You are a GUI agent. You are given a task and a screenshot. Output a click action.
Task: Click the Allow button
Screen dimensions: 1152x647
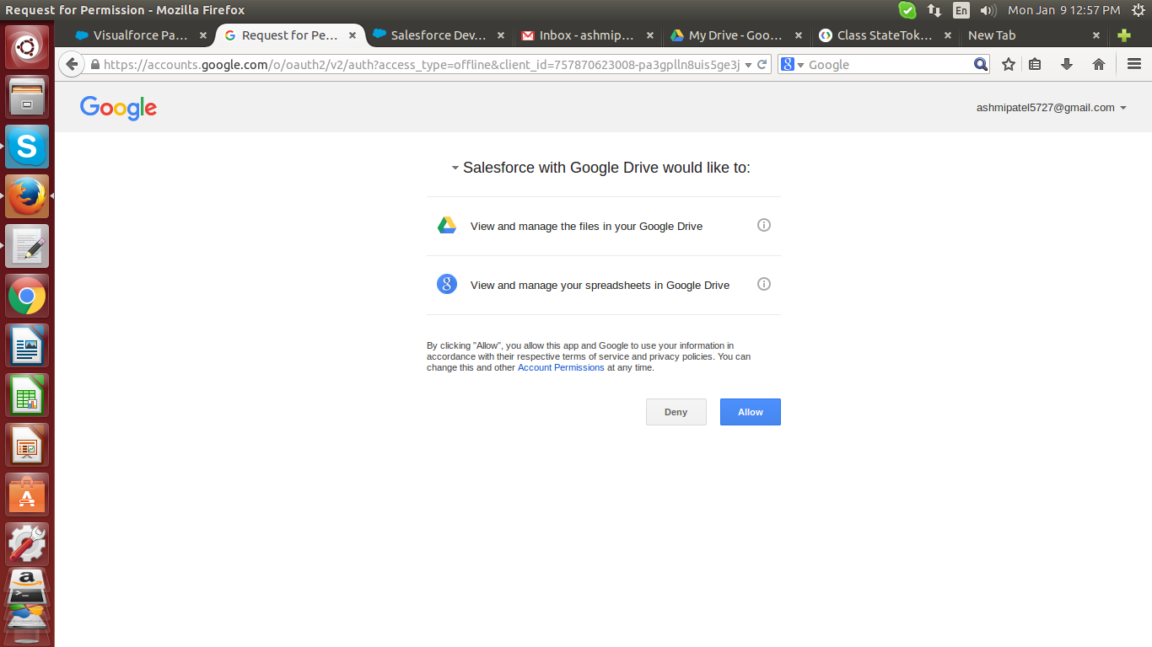pos(751,412)
